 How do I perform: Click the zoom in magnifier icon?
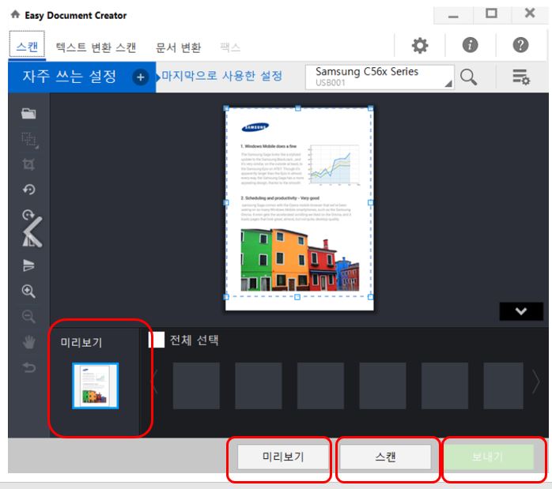28,291
